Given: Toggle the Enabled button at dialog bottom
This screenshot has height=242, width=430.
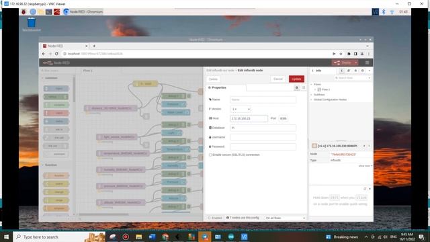Looking at the screenshot, I should tap(215, 218).
